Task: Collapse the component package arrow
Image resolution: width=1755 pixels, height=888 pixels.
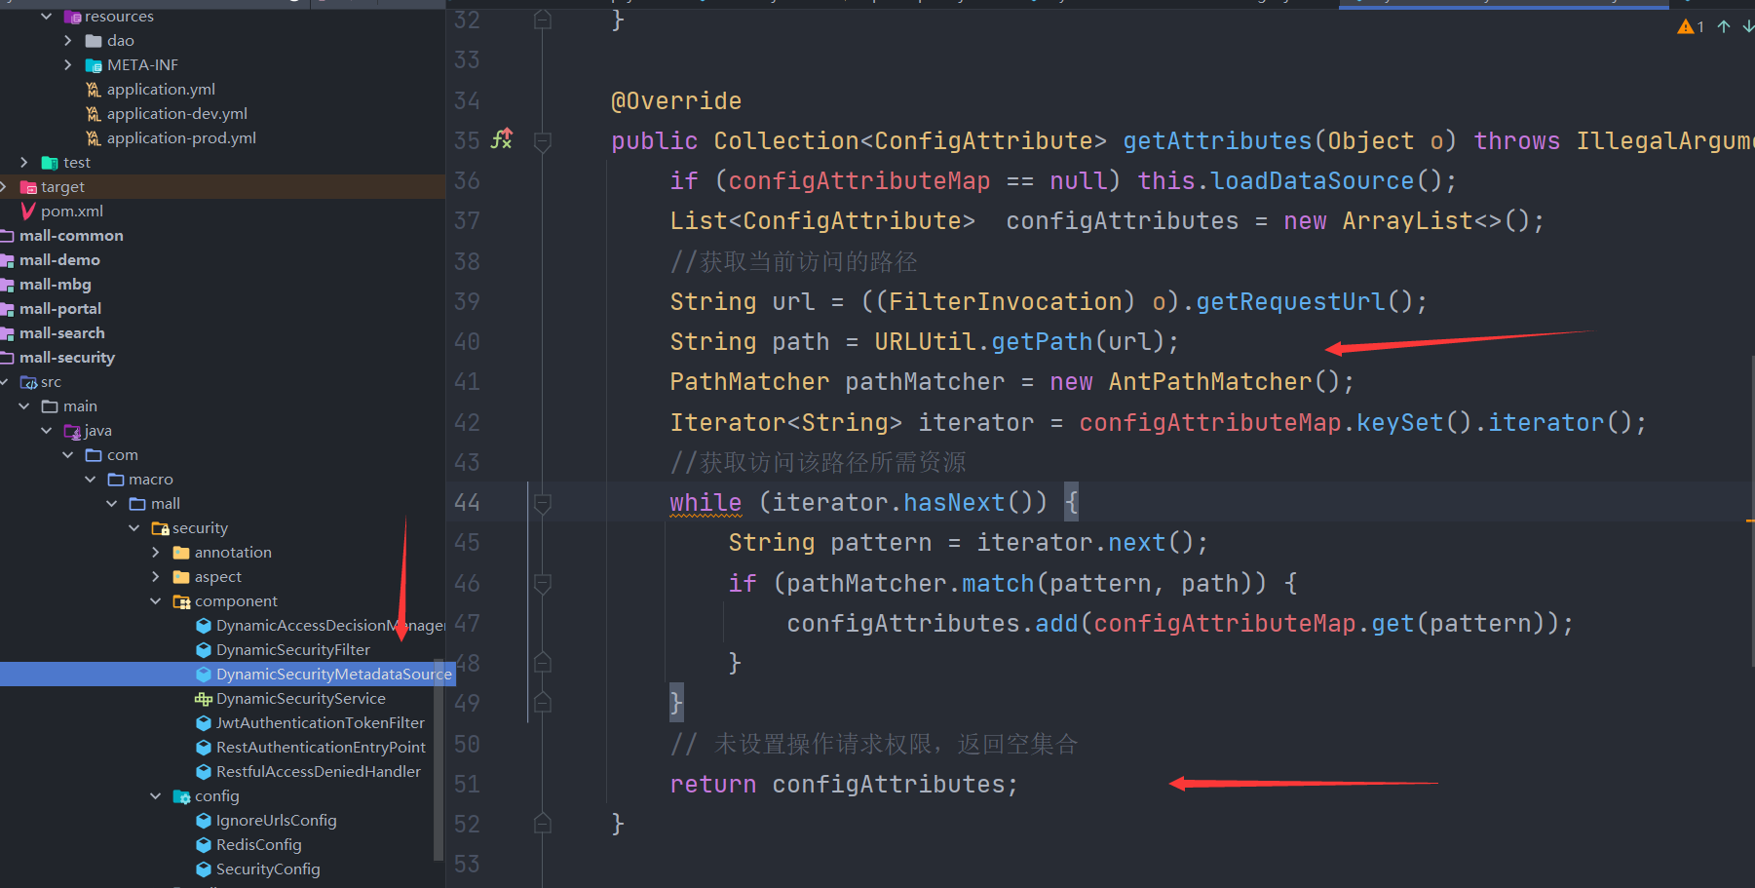Action: 155,600
